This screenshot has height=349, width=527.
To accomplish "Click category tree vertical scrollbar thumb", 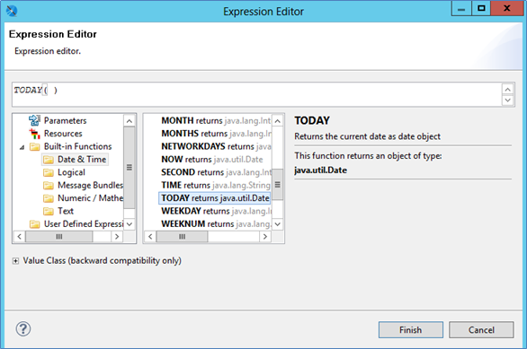I will [130, 167].
